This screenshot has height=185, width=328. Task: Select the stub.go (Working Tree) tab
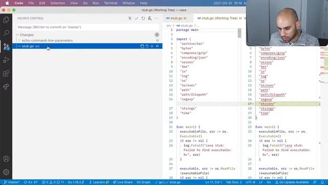219,18
